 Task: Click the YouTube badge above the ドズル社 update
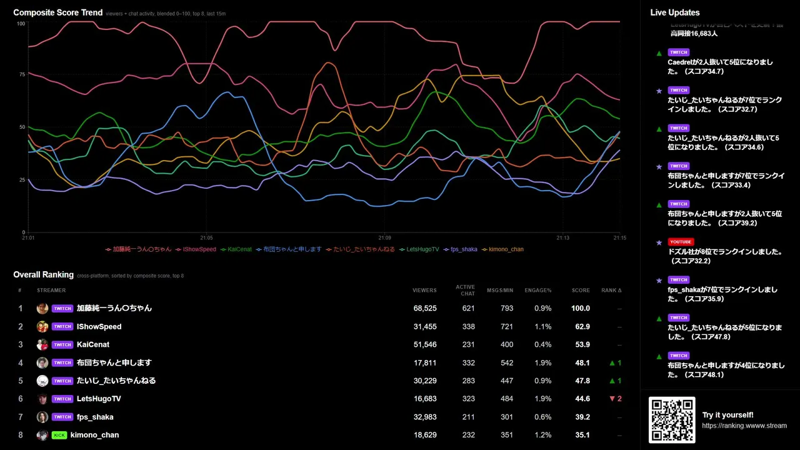681,242
